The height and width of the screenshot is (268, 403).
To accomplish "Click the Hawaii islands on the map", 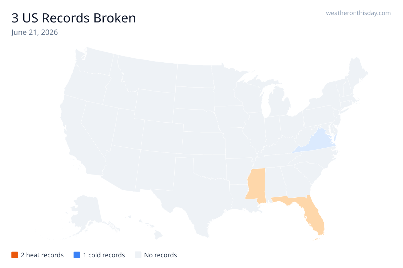I will tap(148, 227).
